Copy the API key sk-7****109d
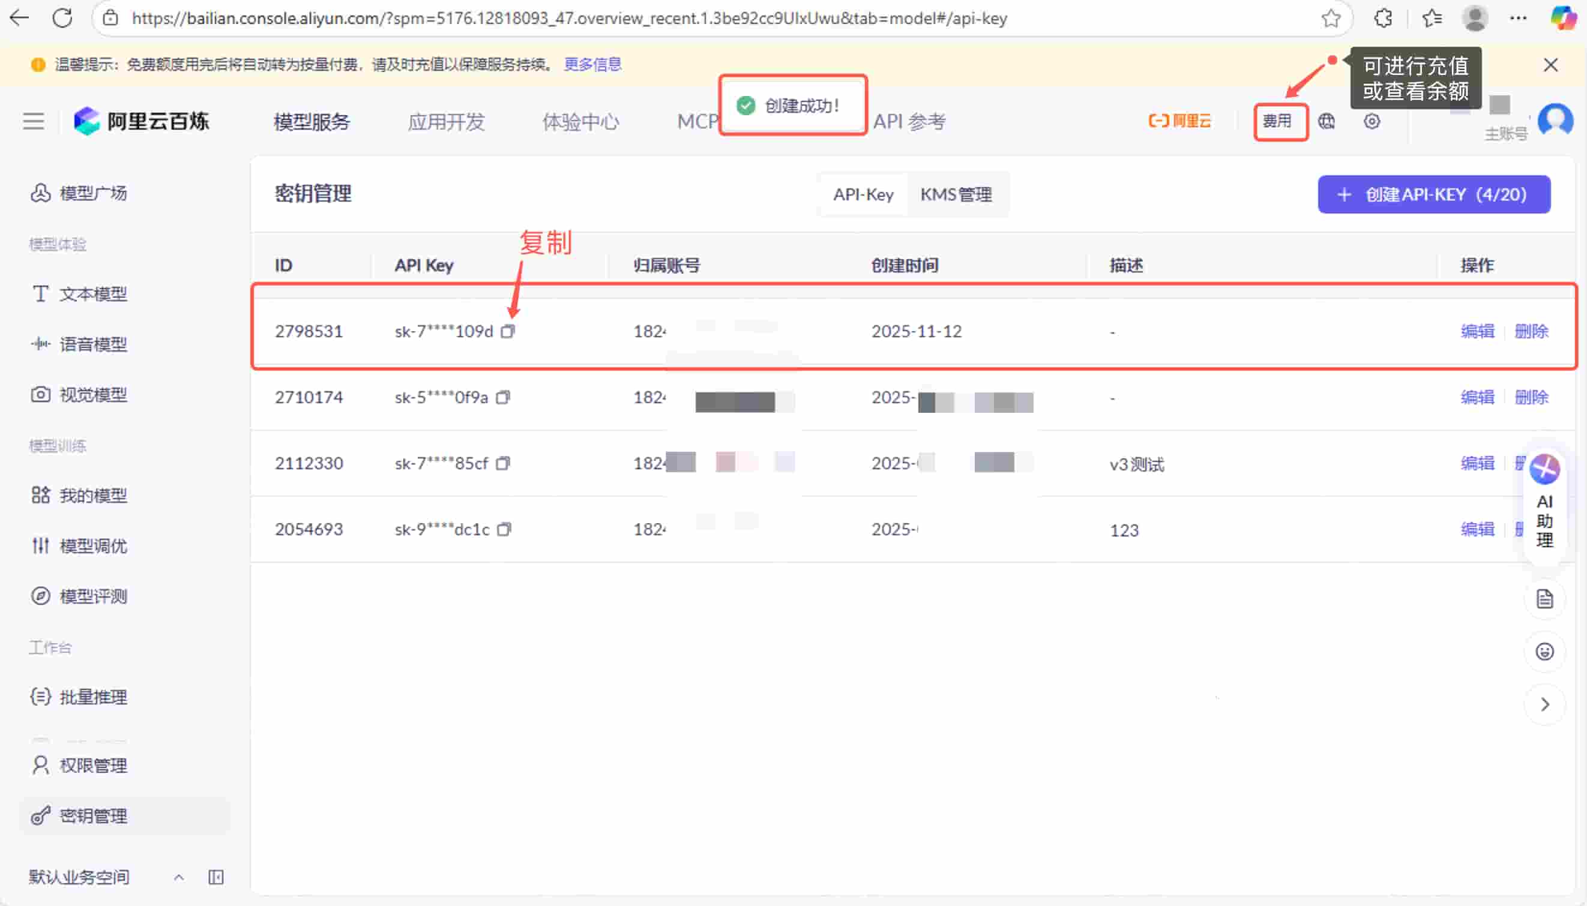Screen dimensions: 1587x906 coord(508,331)
